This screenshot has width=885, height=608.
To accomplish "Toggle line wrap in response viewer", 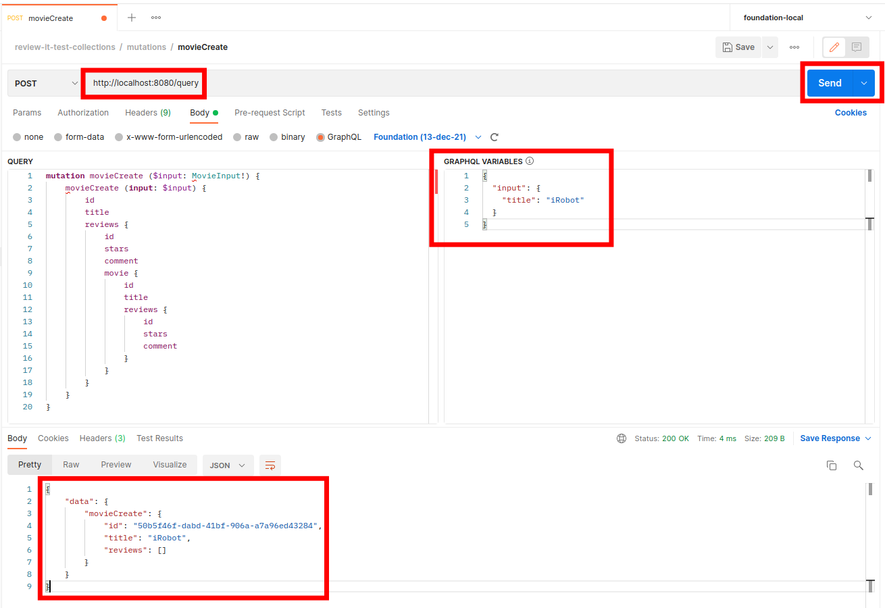I will (x=270, y=465).
